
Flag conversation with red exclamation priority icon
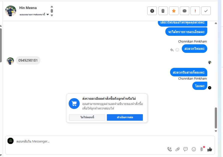click(195, 11)
